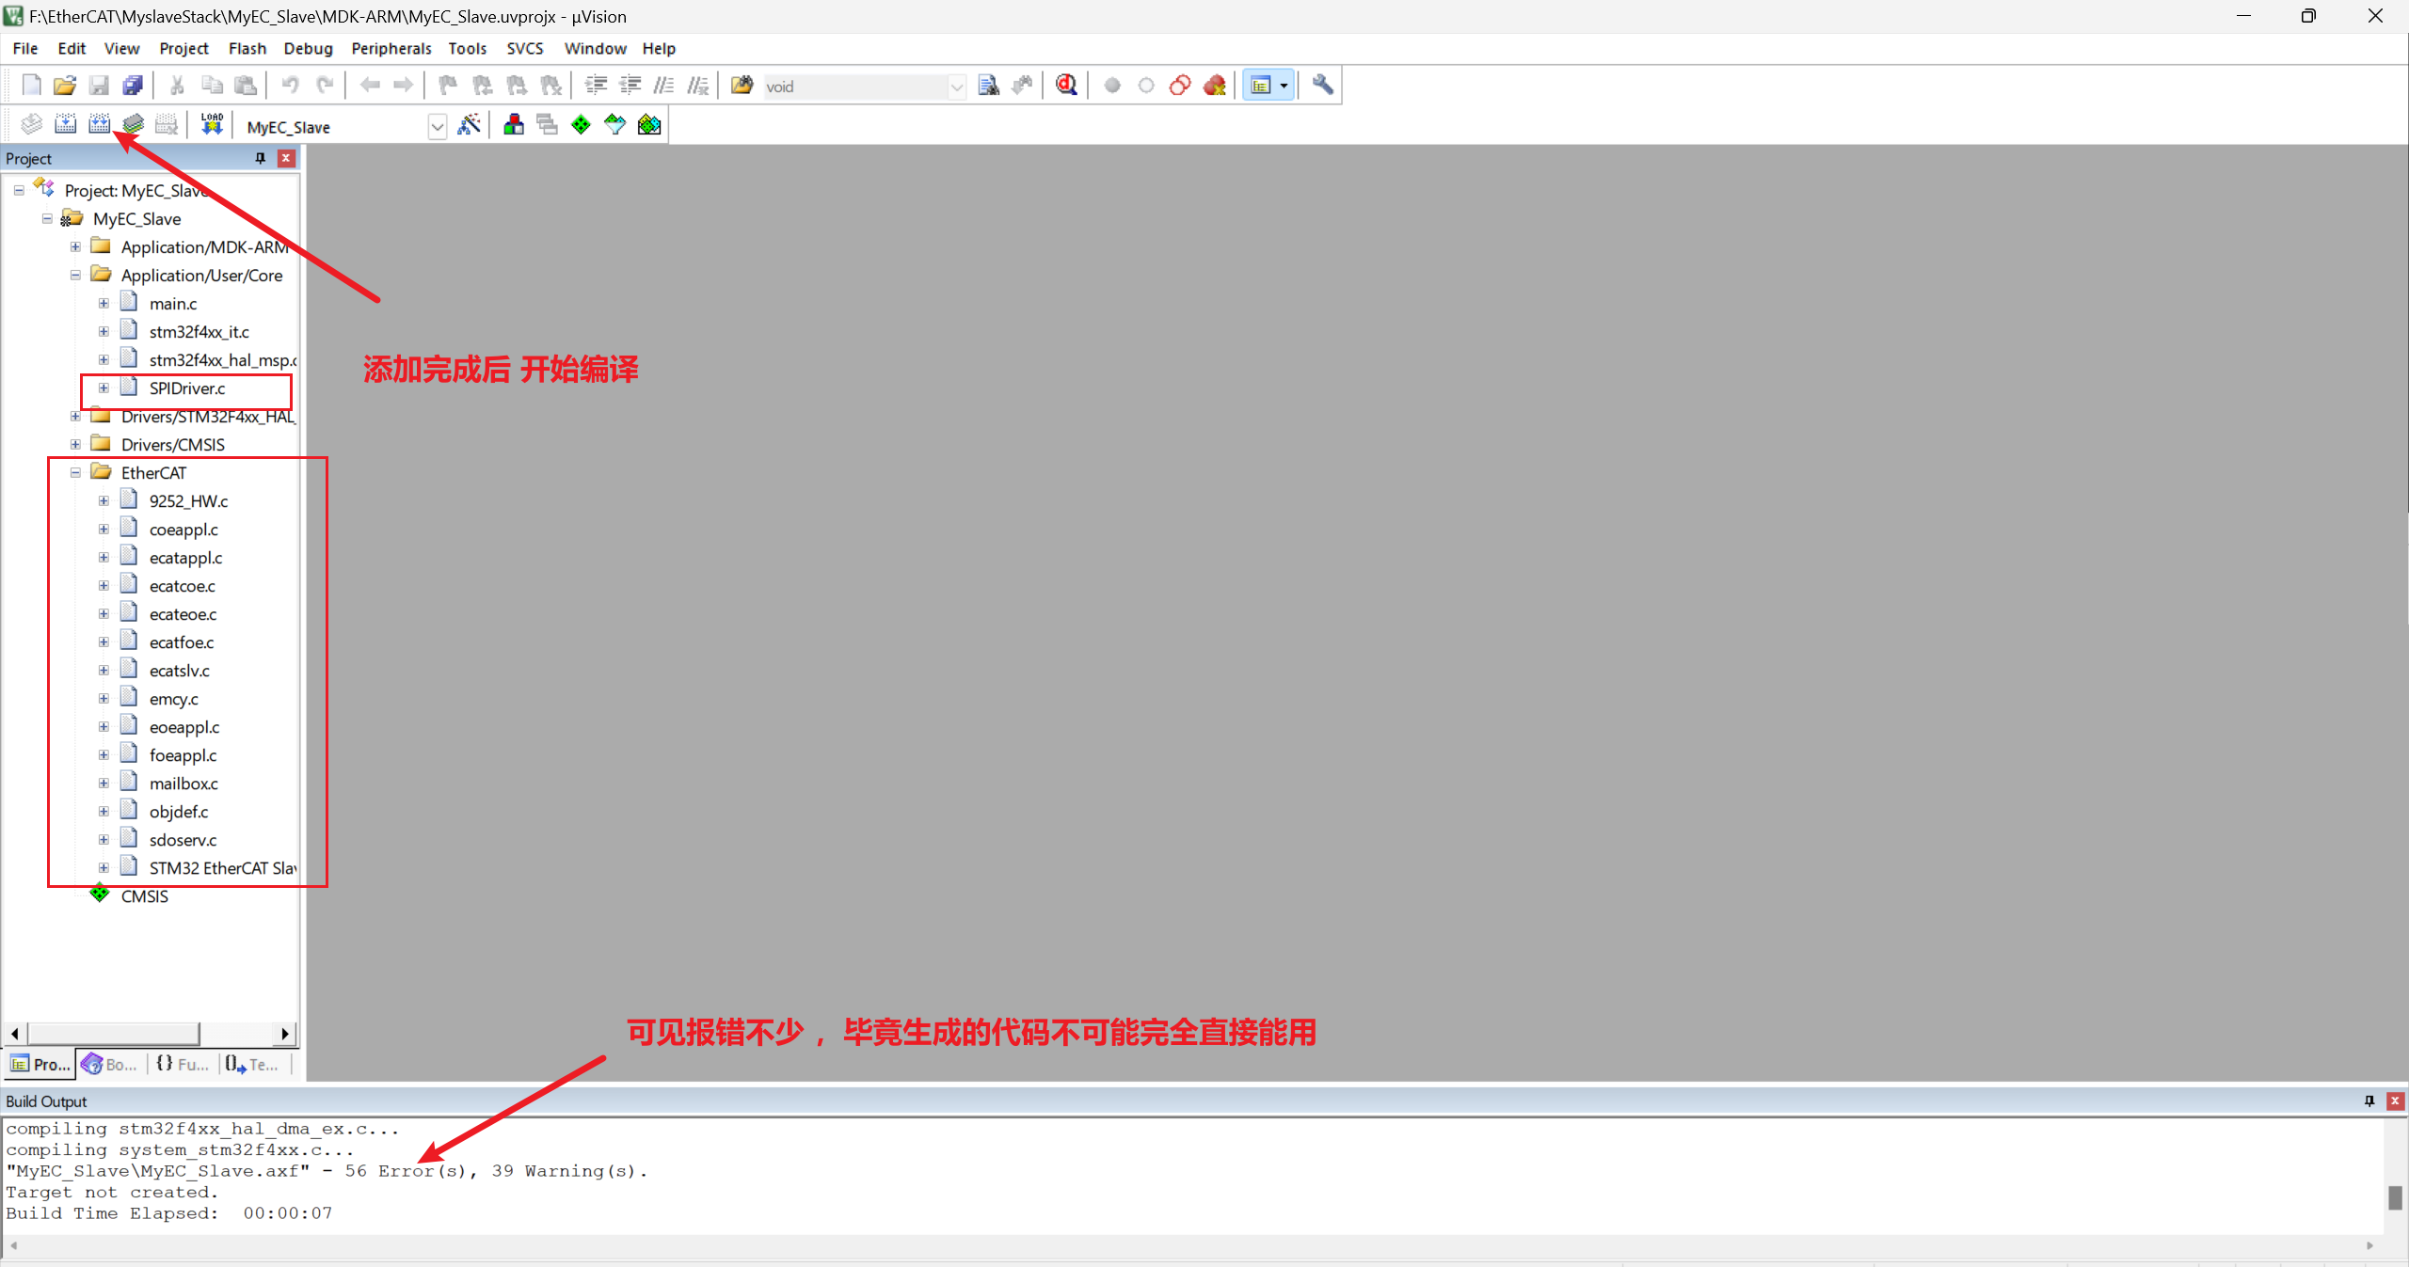2409x1267 pixels.
Task: Click the Open file folder icon
Action: [64, 86]
